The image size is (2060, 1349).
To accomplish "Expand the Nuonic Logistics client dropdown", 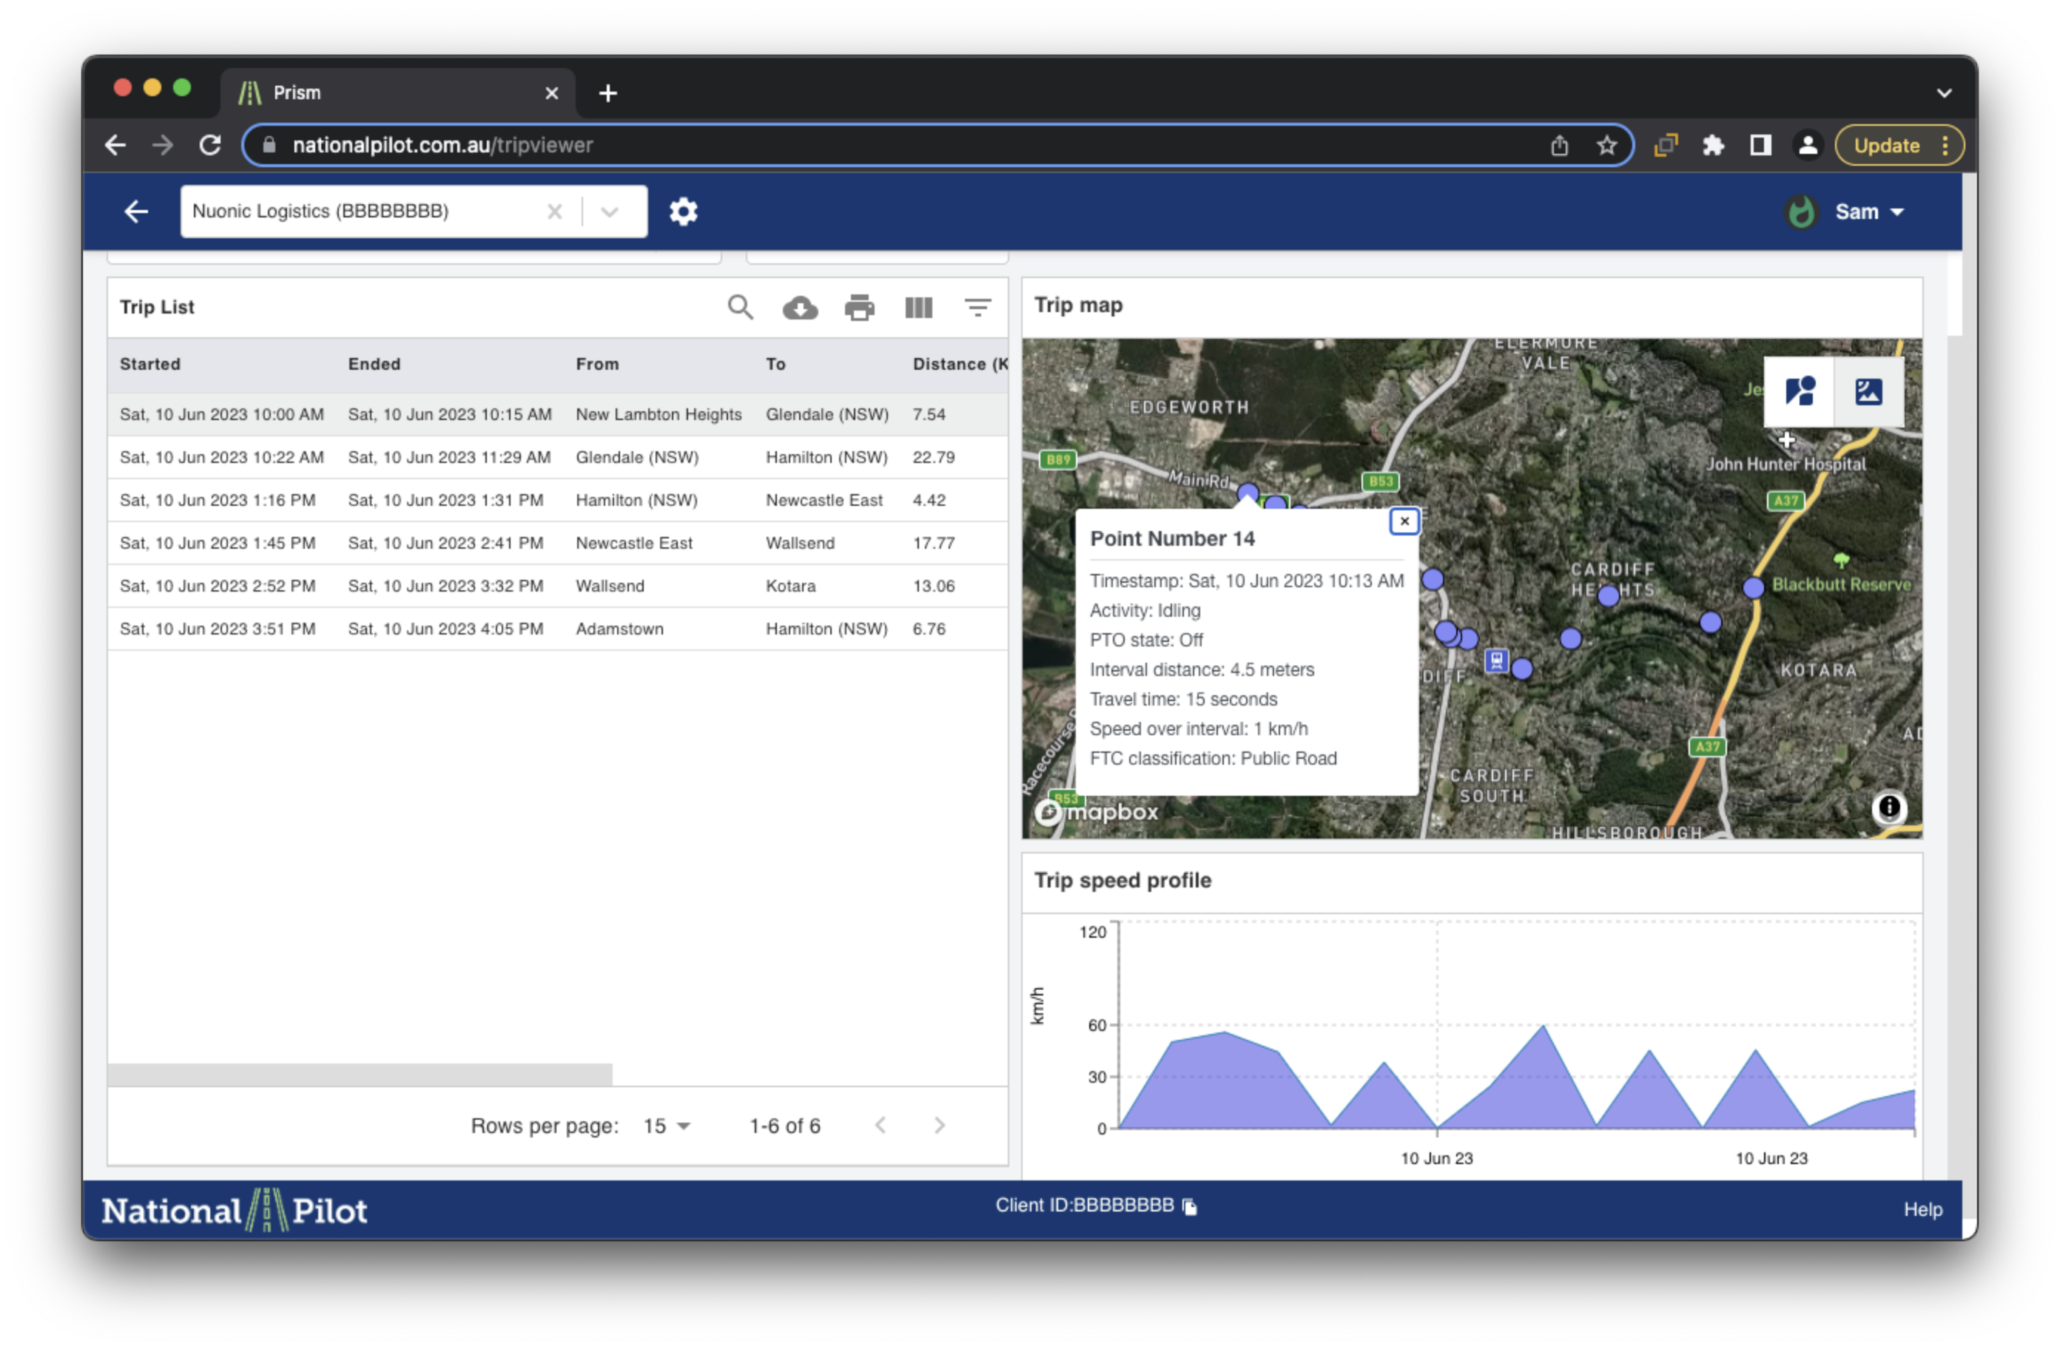I will pyautogui.click(x=610, y=211).
